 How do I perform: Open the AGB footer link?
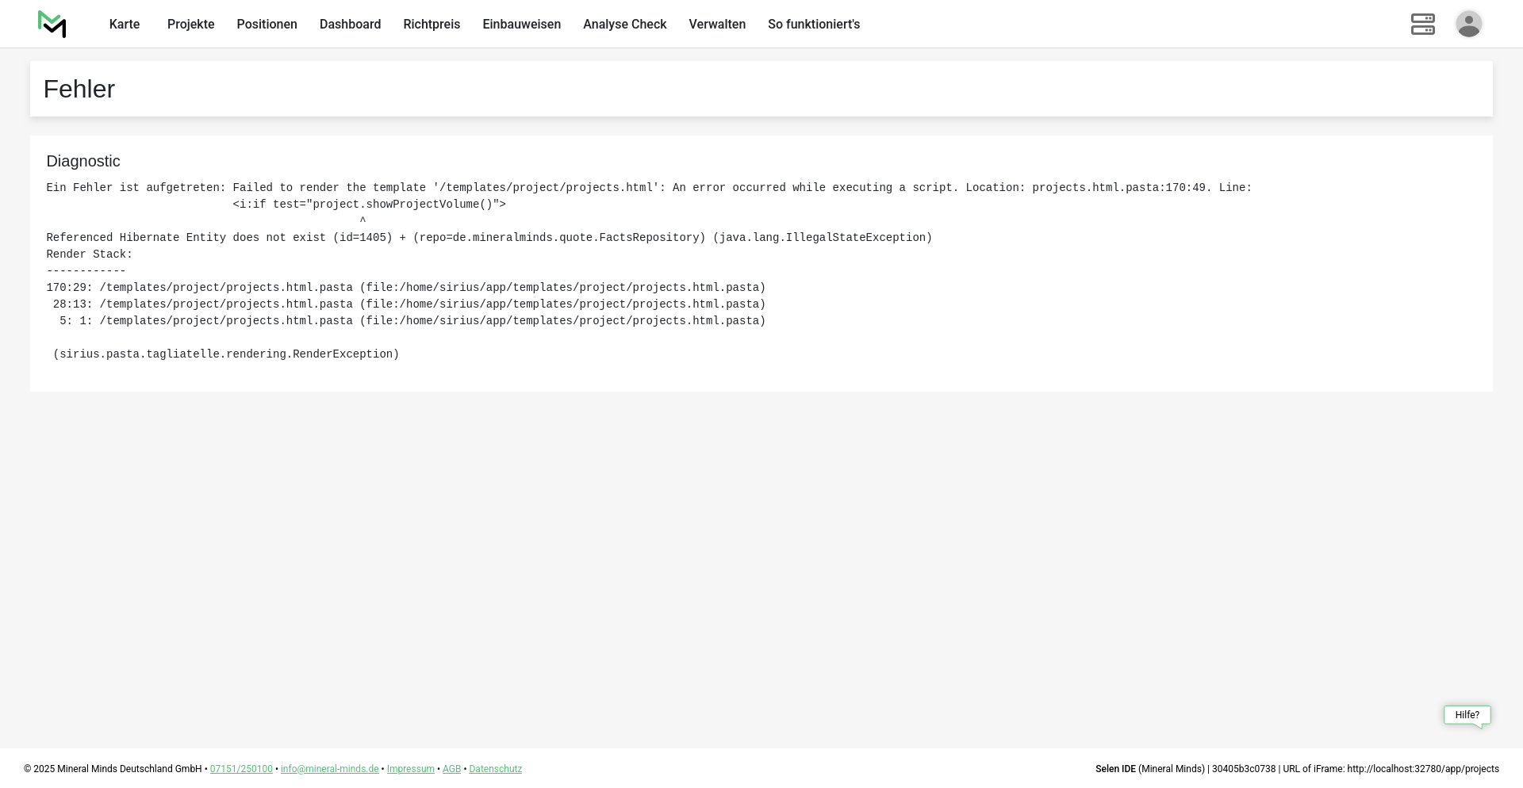click(451, 769)
